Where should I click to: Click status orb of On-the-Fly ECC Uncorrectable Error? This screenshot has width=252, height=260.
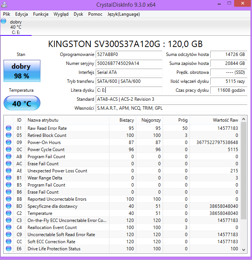coord(9,220)
